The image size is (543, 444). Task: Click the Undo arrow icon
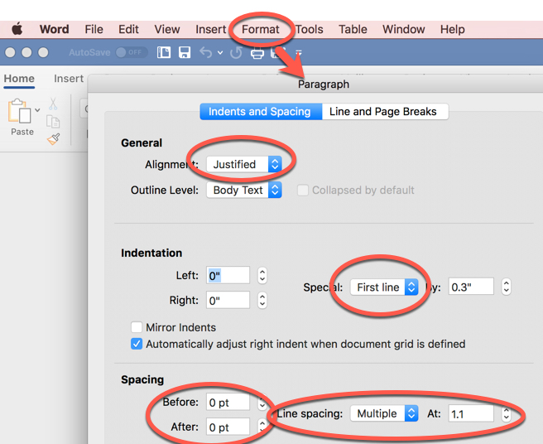click(206, 52)
